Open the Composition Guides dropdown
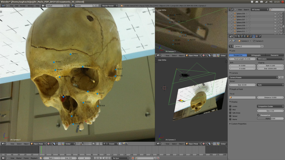 [270, 106]
